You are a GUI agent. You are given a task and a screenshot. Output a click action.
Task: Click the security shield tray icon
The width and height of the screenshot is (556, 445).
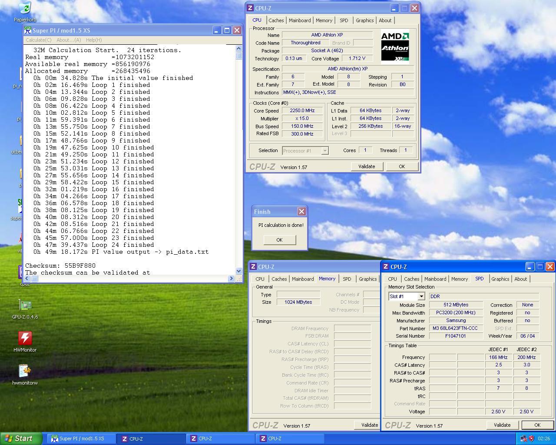pyautogui.click(x=531, y=438)
